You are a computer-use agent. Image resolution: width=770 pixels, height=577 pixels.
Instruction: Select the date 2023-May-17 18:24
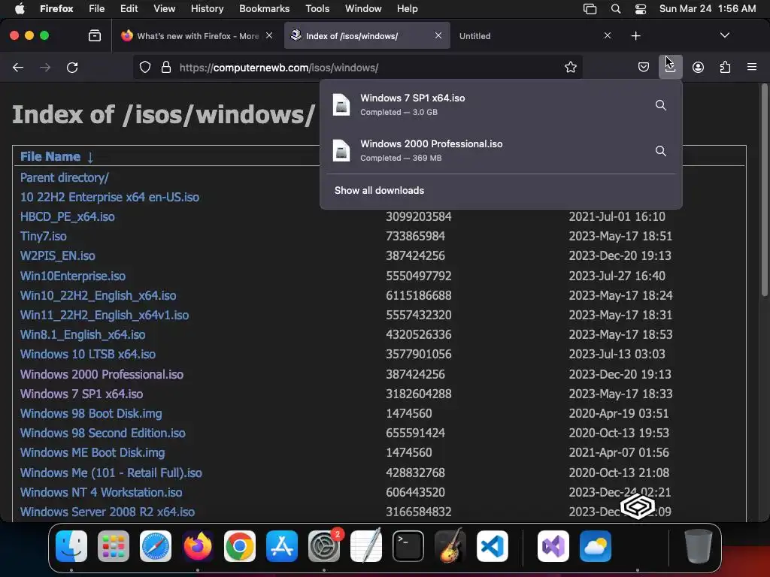click(620, 295)
